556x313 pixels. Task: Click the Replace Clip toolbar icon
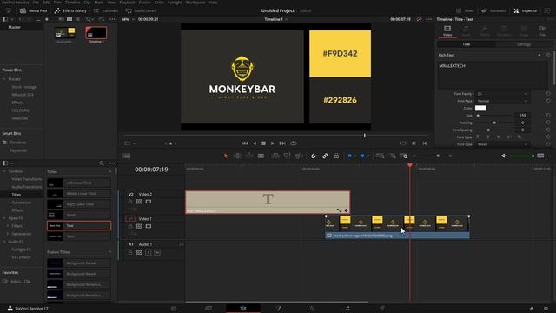[x=299, y=156]
